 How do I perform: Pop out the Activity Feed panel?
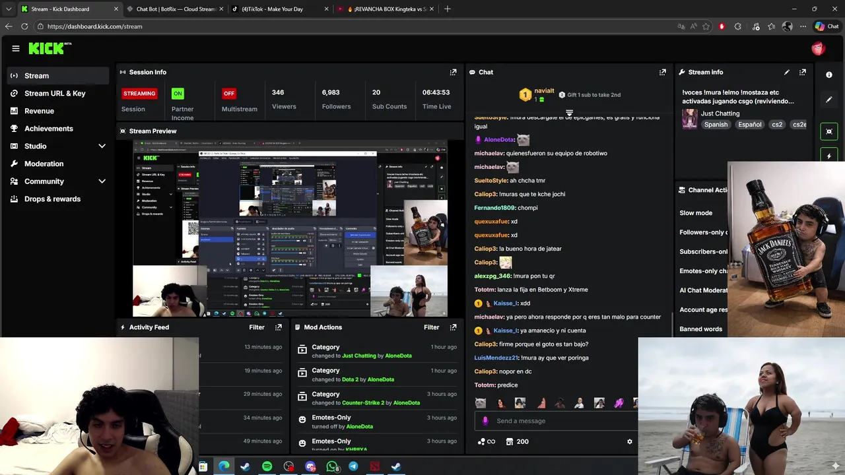(278, 327)
